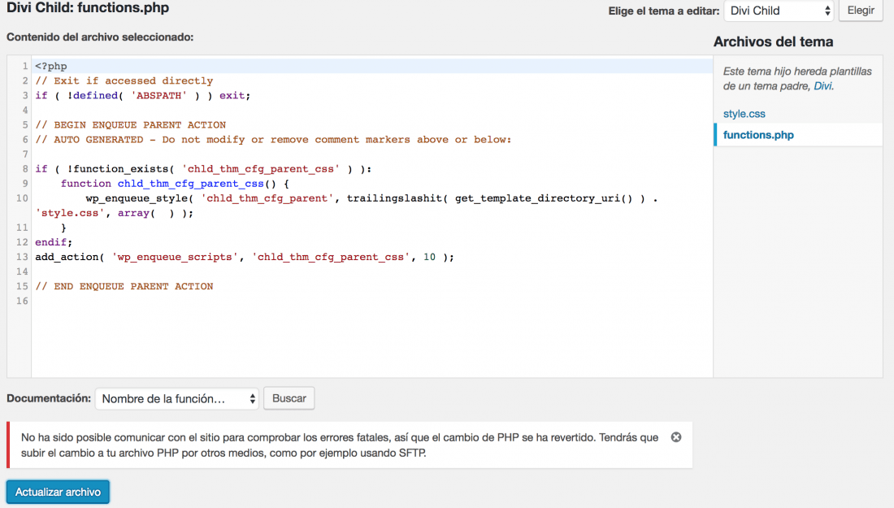Click the function_exists condition line
The width and height of the screenshot is (894, 508).
point(203,169)
